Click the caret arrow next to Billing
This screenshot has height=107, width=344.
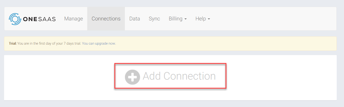coord(186,19)
